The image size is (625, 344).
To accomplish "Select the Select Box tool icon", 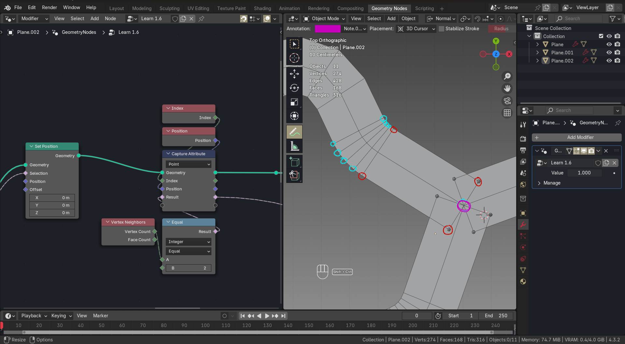I will tap(294, 44).
